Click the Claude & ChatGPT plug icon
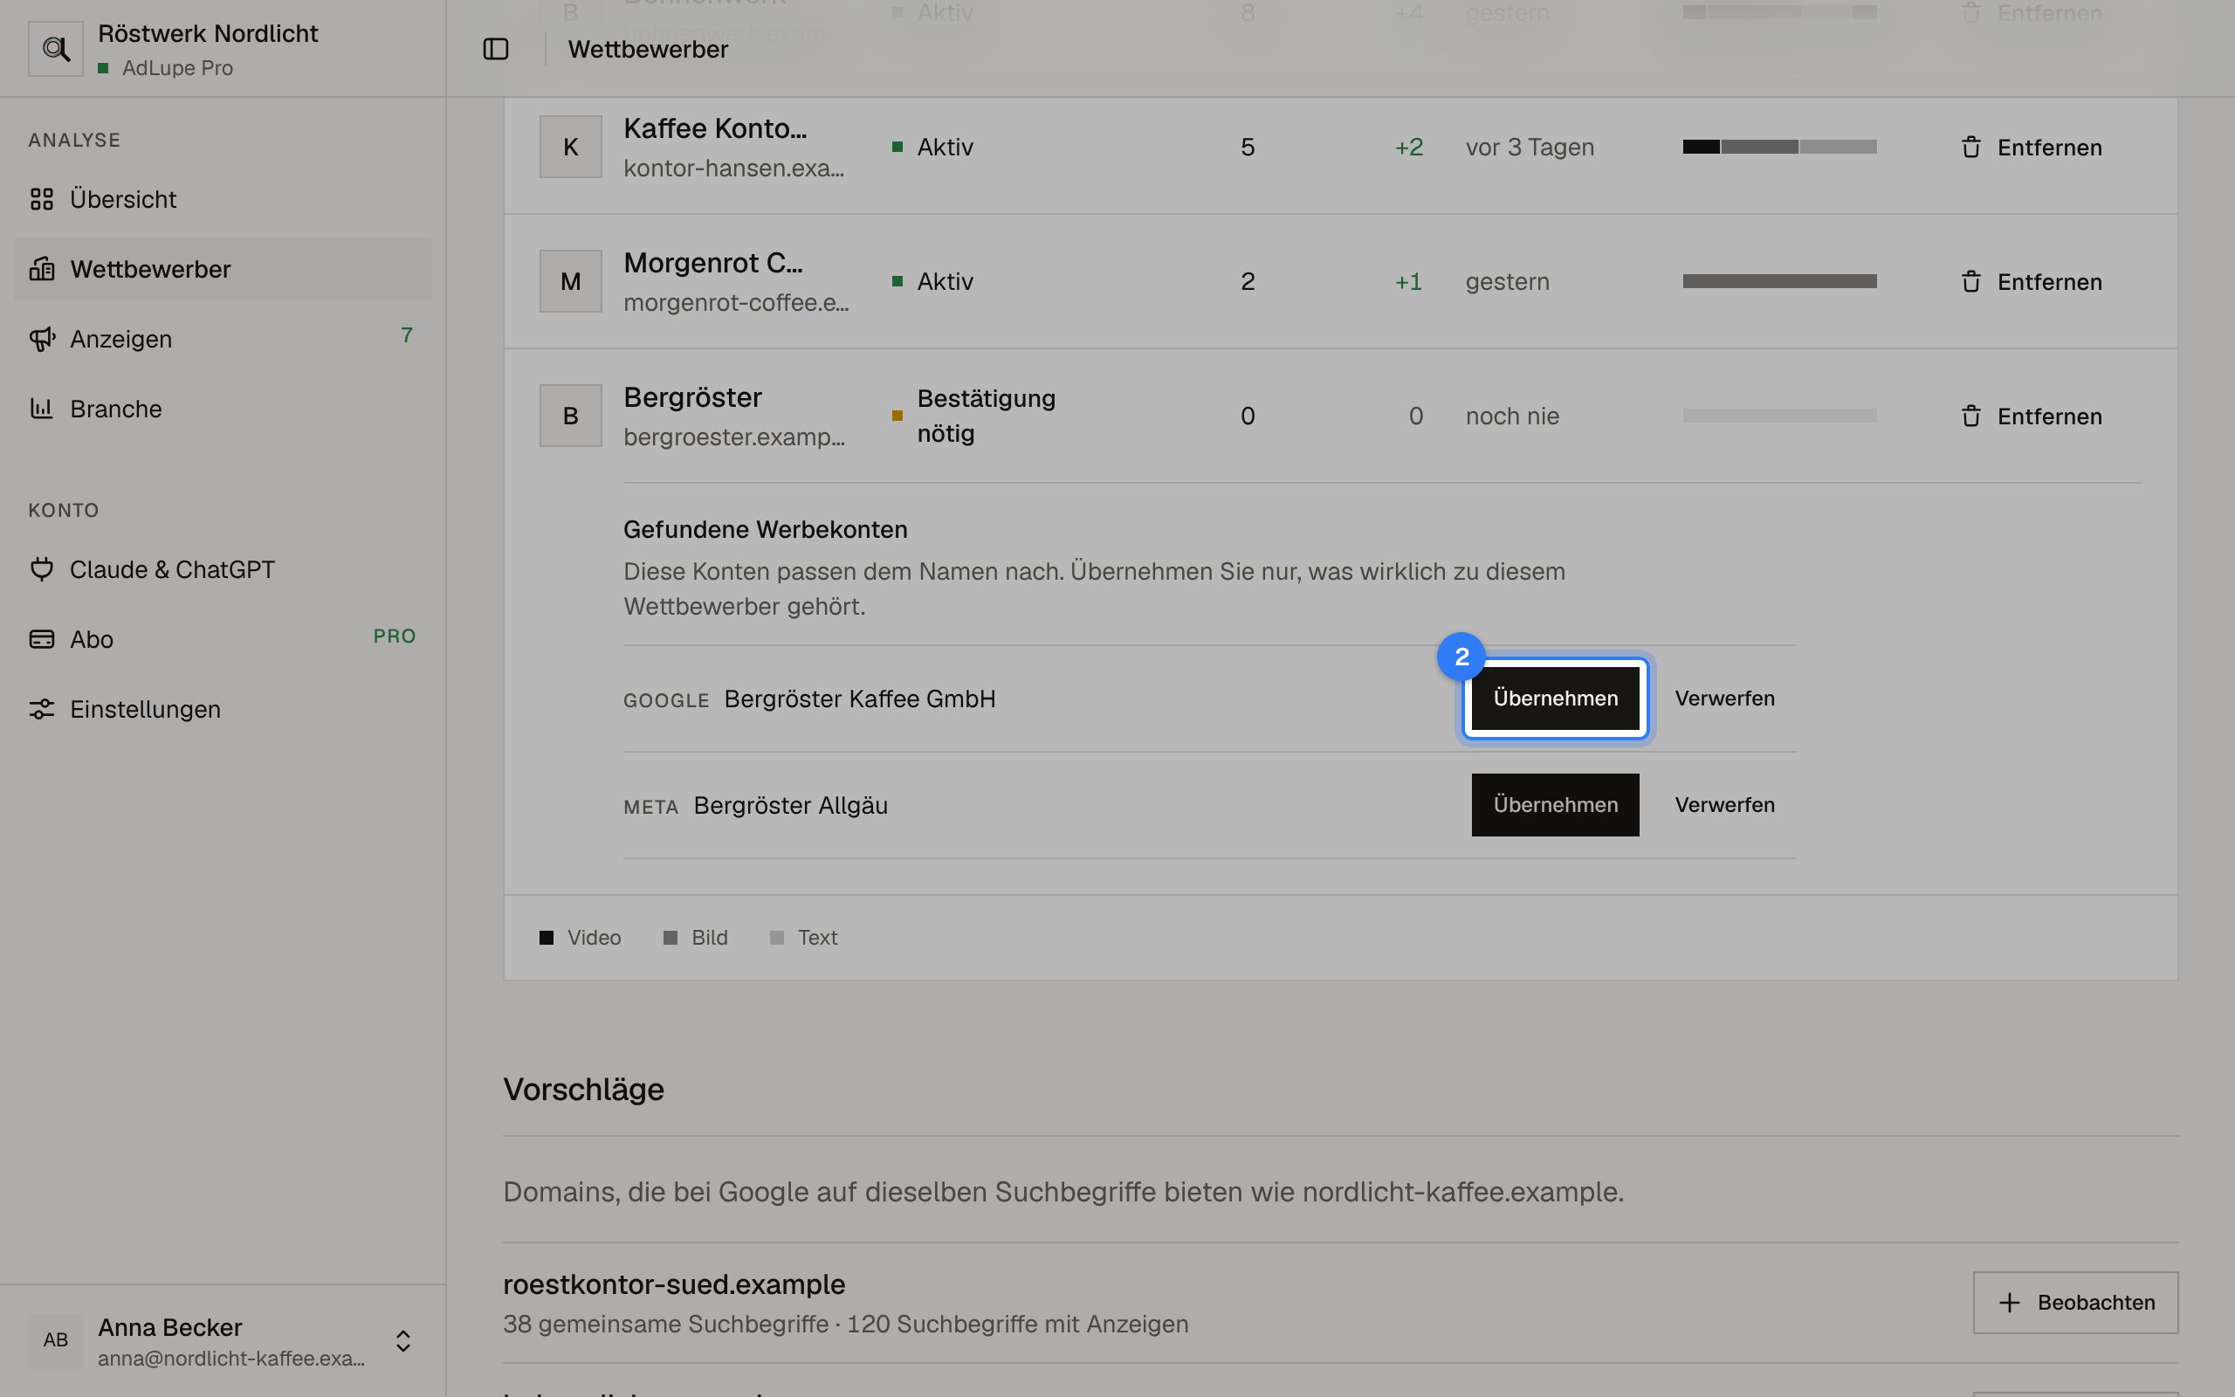The width and height of the screenshot is (2235, 1397). coord(42,569)
